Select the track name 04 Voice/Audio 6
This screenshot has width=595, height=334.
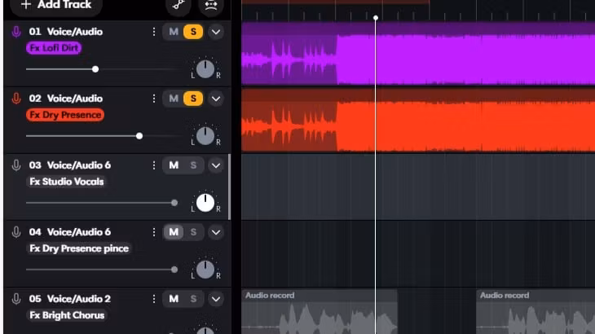coord(70,232)
